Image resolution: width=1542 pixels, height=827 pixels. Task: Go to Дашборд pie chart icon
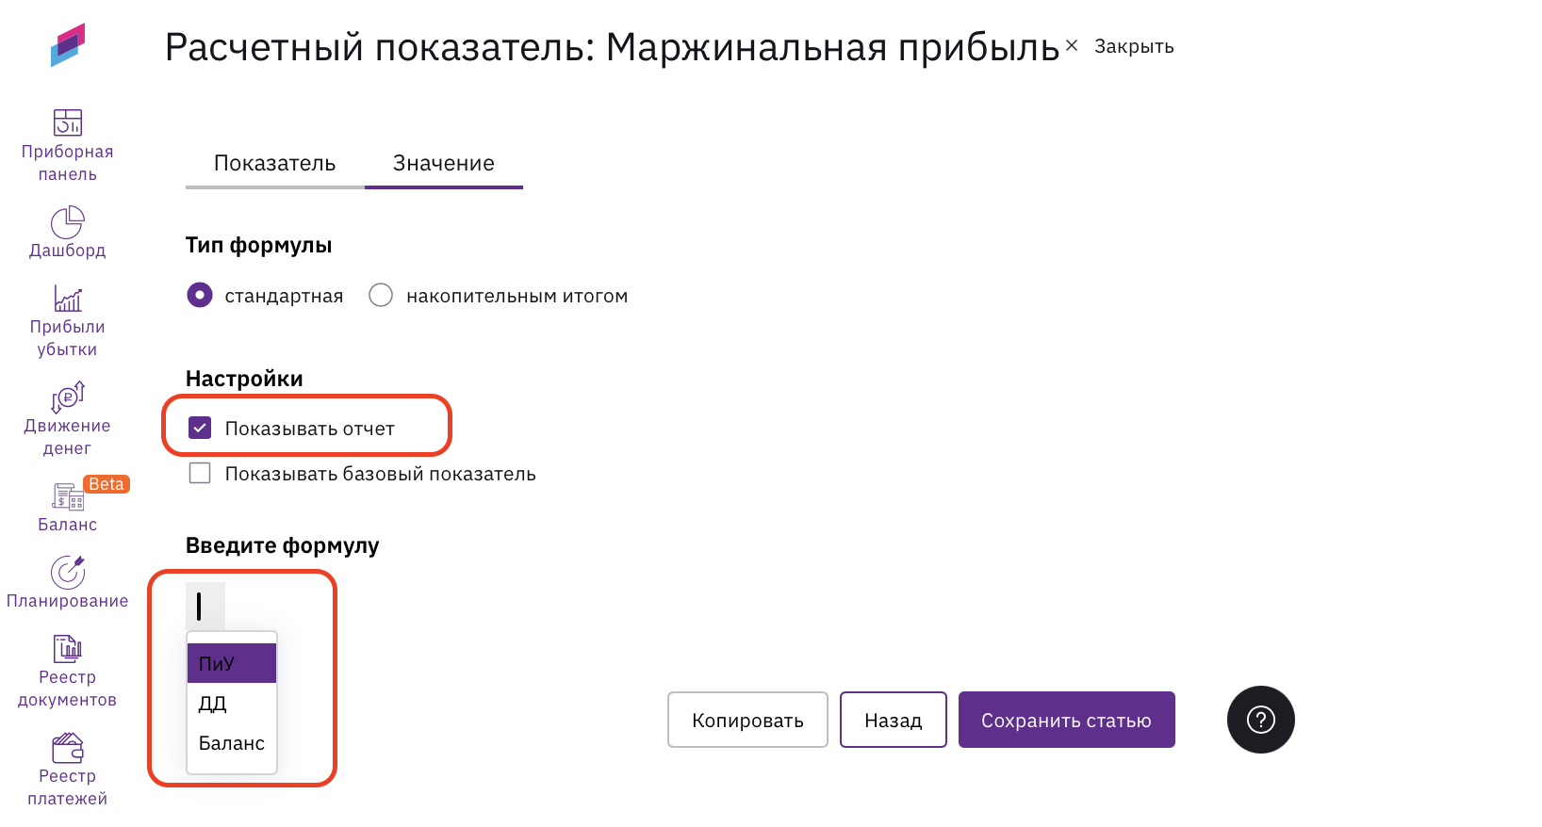[67, 223]
